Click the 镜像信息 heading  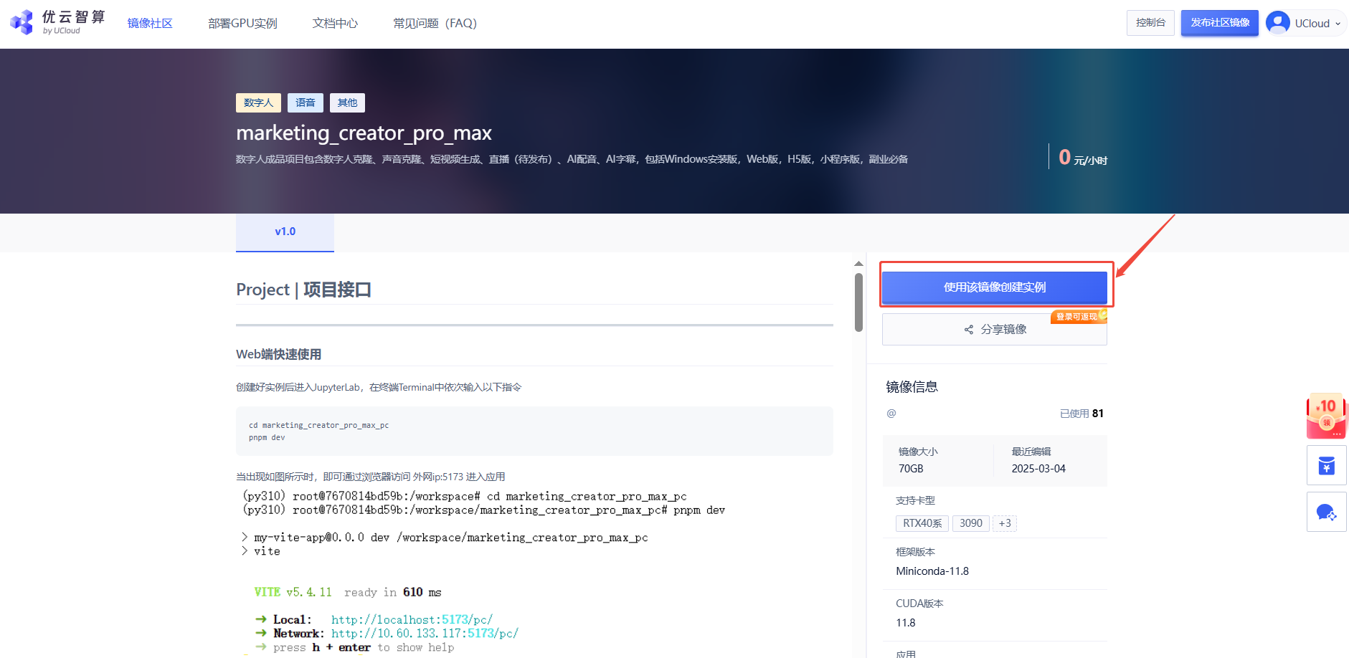(912, 387)
